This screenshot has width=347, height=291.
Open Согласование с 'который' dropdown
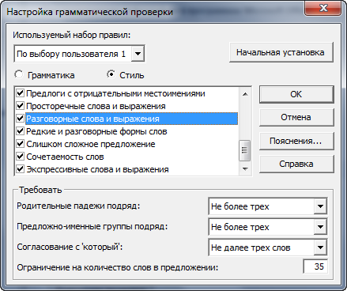click(320, 248)
